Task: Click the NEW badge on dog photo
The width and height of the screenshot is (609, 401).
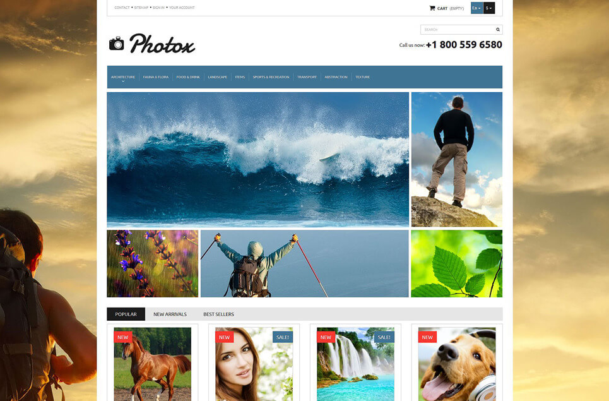Action: click(427, 337)
